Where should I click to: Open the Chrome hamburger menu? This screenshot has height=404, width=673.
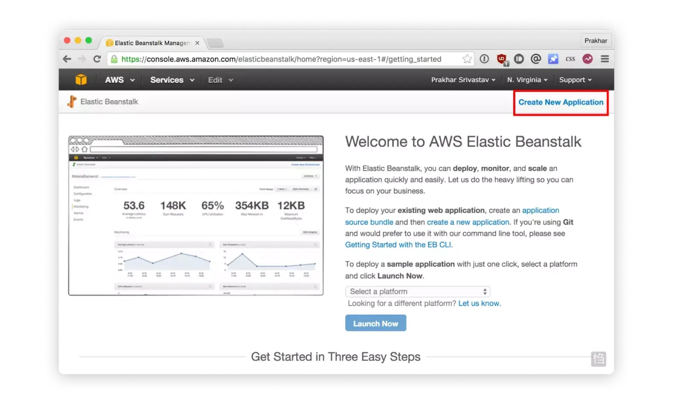click(x=605, y=59)
